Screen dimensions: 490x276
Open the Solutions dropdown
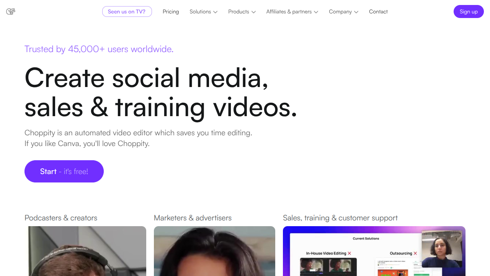coord(201,12)
